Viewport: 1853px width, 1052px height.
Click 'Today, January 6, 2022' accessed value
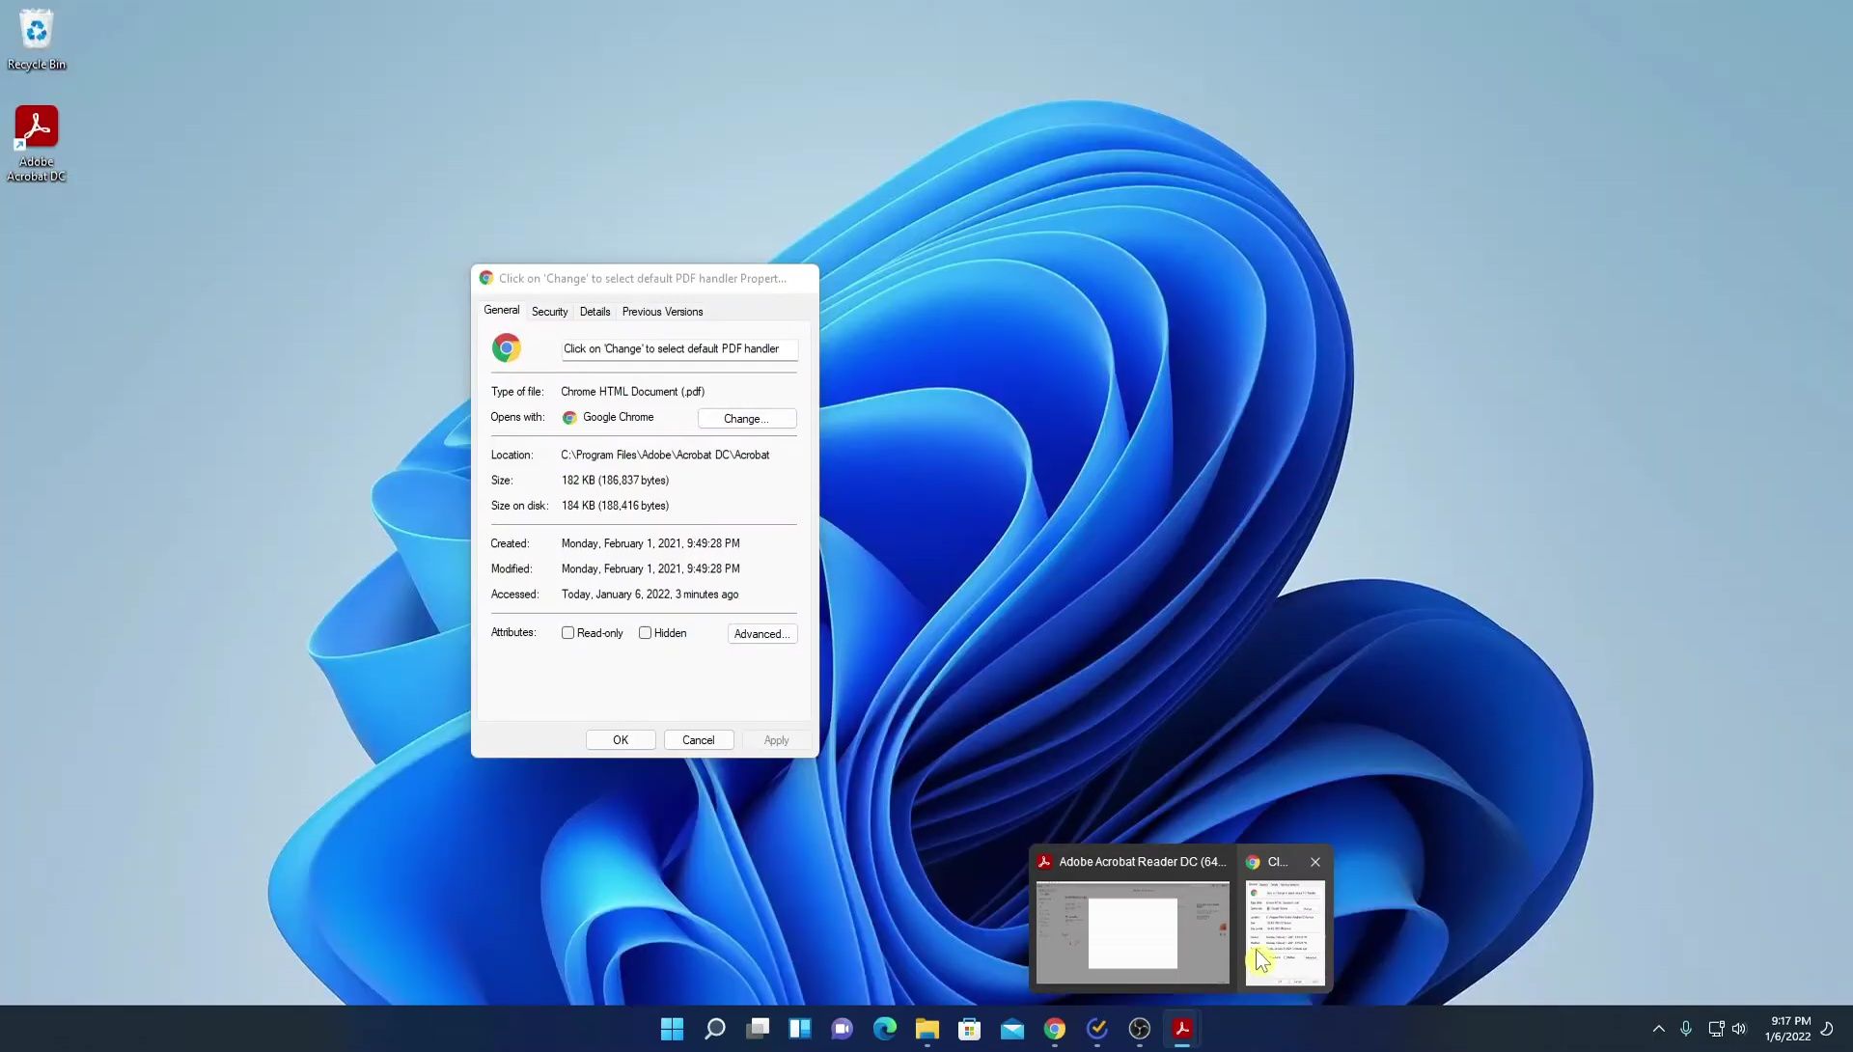650,595
